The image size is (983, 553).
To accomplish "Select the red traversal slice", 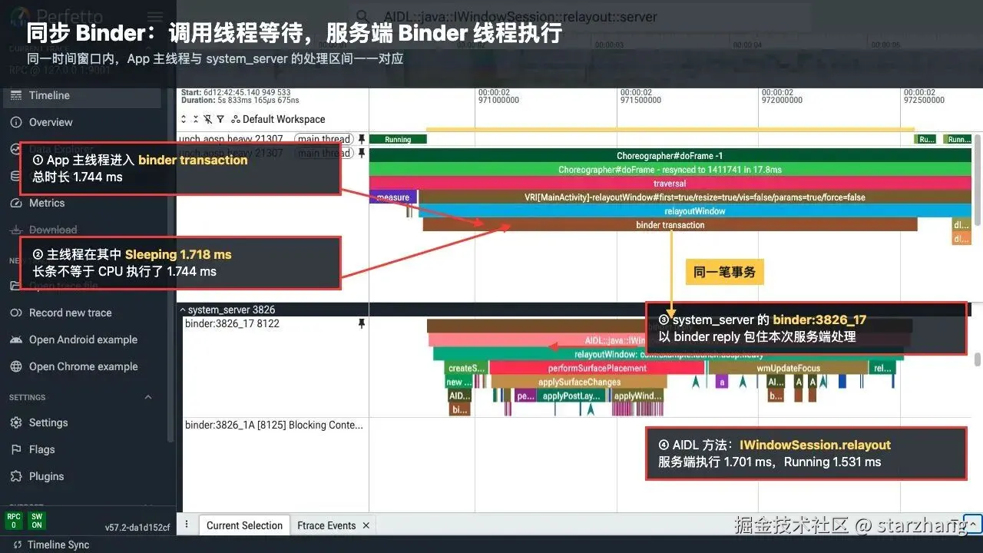I will [x=670, y=184].
